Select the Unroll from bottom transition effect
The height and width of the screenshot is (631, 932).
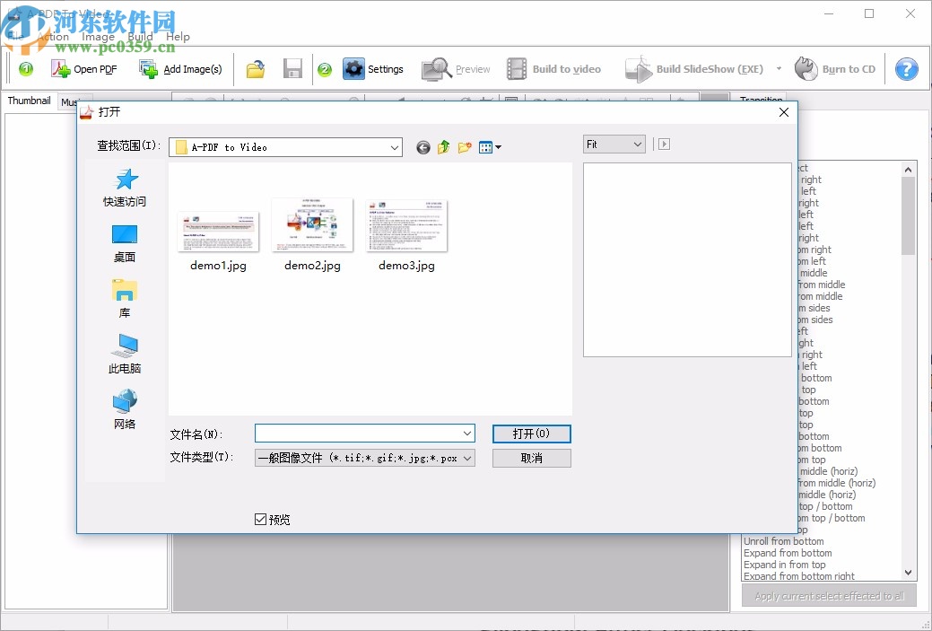[x=784, y=541]
